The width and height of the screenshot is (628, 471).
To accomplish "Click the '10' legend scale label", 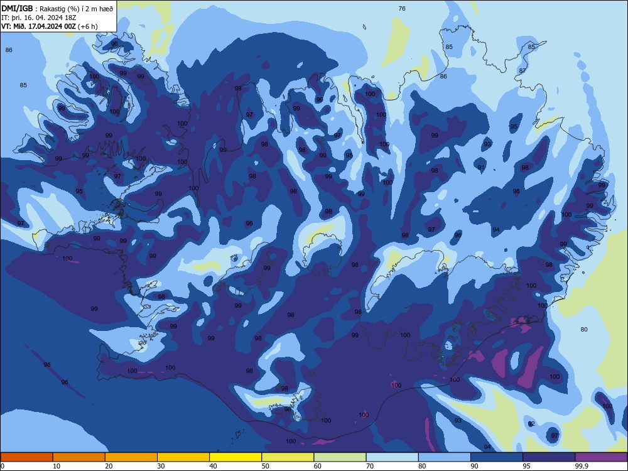I will pyautogui.click(x=57, y=466).
